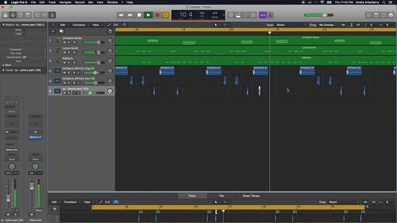The image size is (397, 223).
Task: Toggle input monitoring on Clap 01 track
Action: point(79,72)
